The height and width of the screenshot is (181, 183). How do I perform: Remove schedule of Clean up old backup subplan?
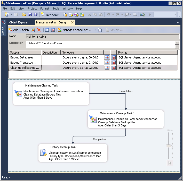[114, 68]
